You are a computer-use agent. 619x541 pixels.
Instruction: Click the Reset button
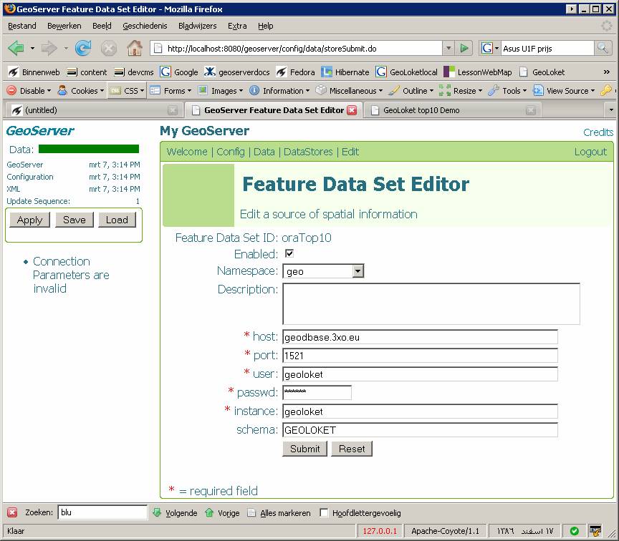point(352,449)
